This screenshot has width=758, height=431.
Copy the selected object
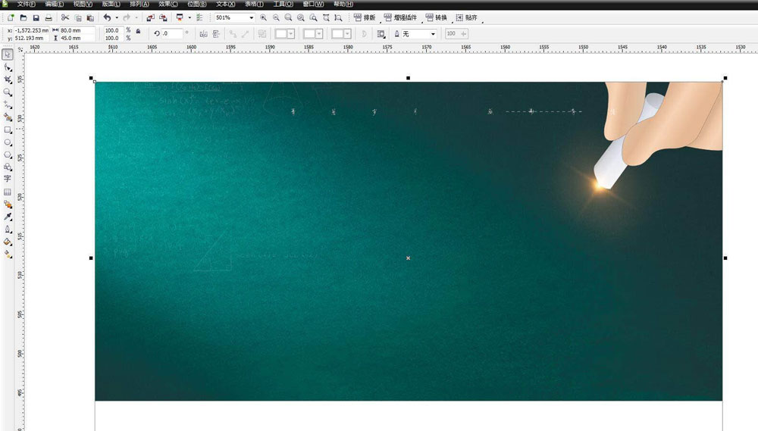78,18
